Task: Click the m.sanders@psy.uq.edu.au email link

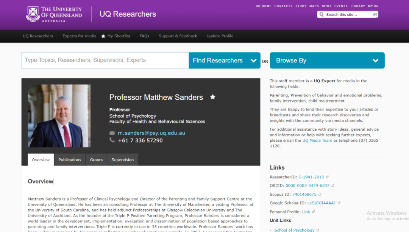Action: [x=151, y=133]
